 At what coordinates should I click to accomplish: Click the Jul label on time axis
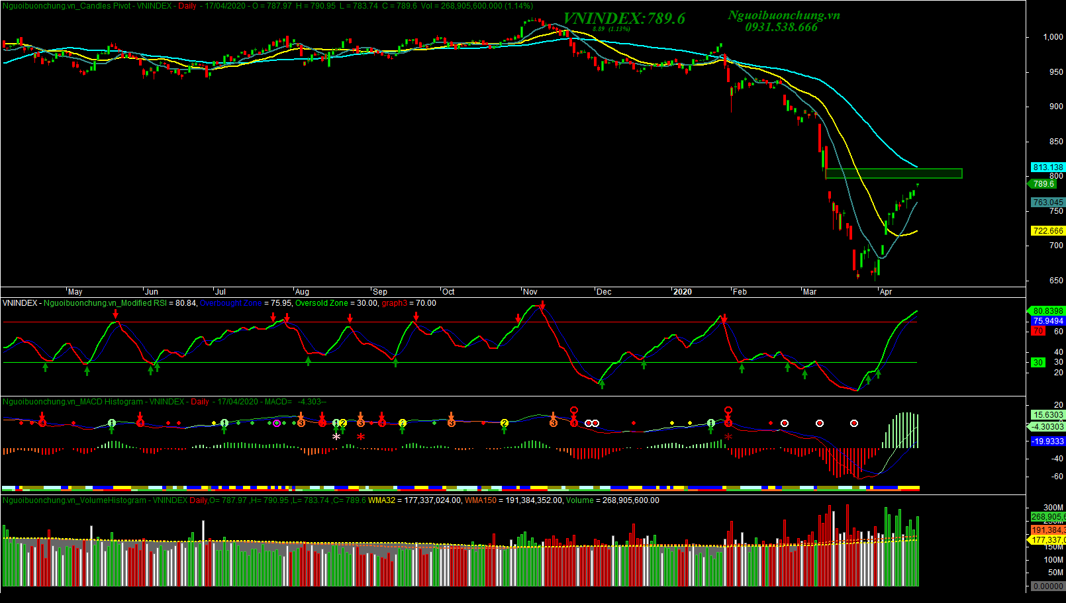[x=220, y=292]
